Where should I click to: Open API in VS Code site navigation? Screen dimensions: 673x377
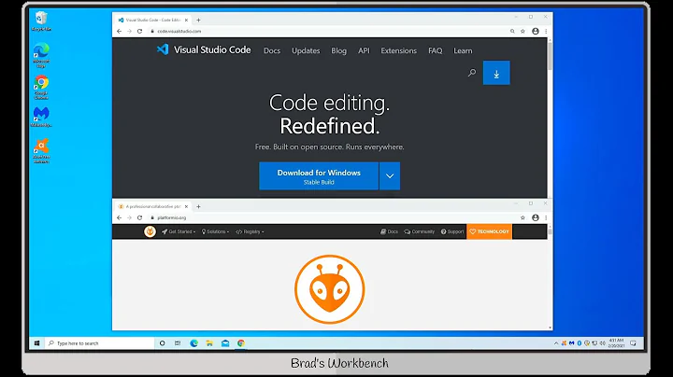[x=364, y=50]
